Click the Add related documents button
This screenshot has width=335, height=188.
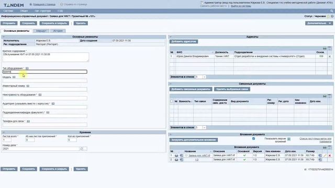(191, 89)
